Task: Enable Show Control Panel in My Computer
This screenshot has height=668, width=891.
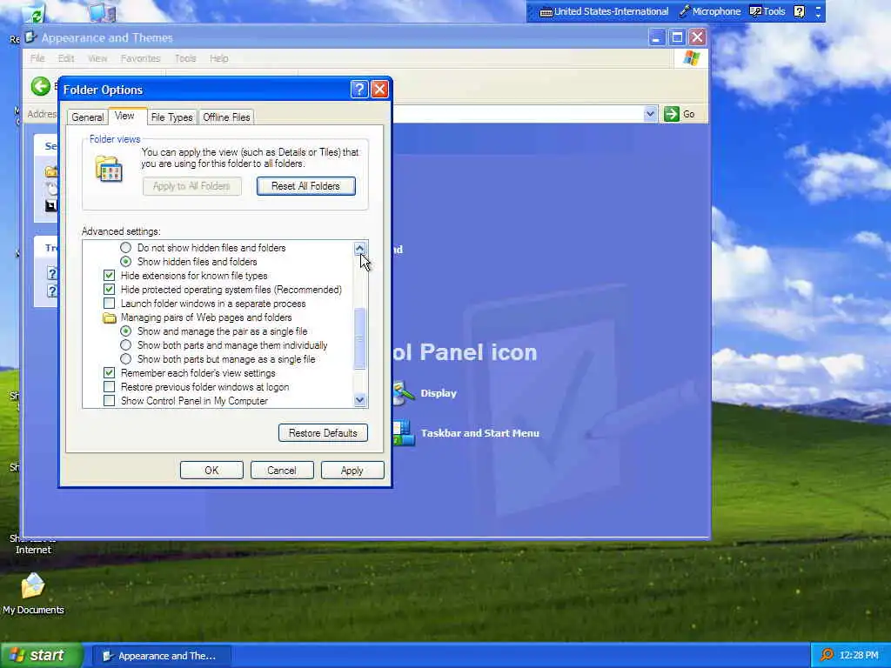Action: click(109, 400)
